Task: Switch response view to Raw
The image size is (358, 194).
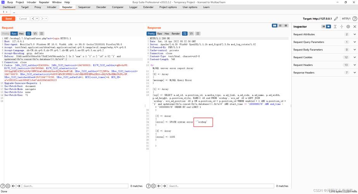Action: pyautogui.click(x=159, y=34)
